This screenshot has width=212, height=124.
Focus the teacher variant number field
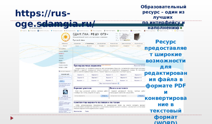[87, 96]
